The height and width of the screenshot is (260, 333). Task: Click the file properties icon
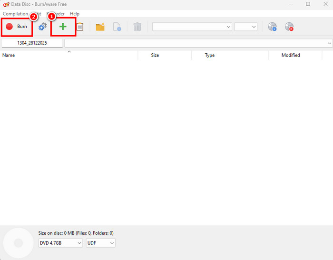click(117, 27)
